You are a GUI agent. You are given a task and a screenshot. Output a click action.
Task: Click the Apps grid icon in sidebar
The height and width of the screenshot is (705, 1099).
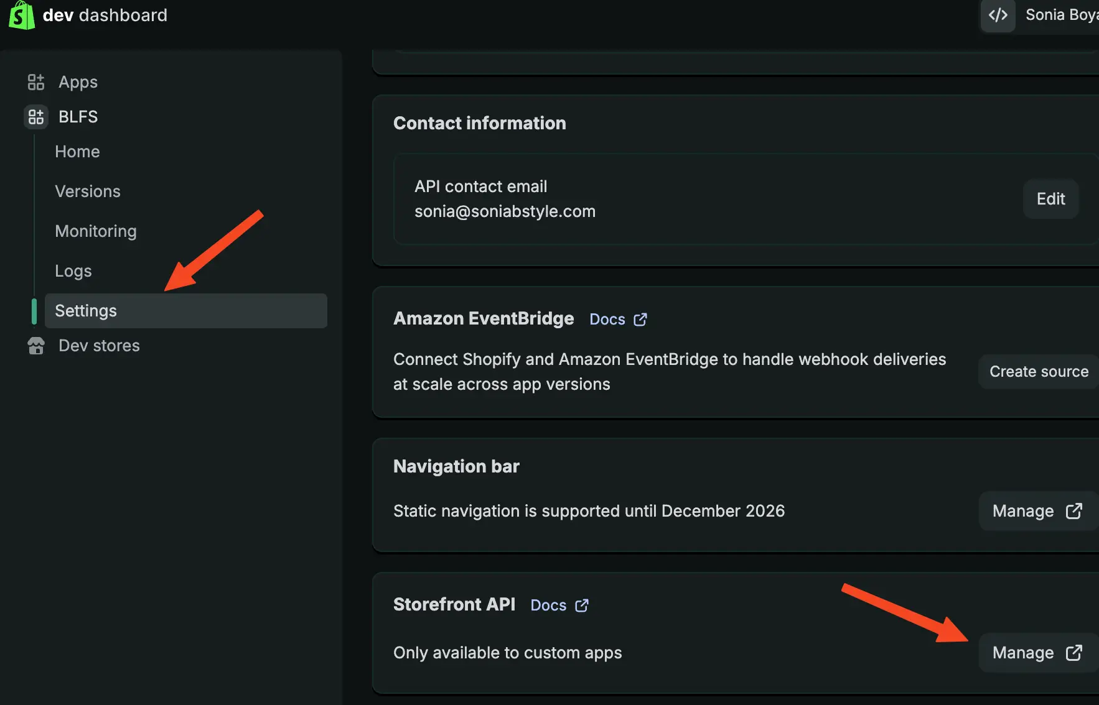tap(36, 82)
